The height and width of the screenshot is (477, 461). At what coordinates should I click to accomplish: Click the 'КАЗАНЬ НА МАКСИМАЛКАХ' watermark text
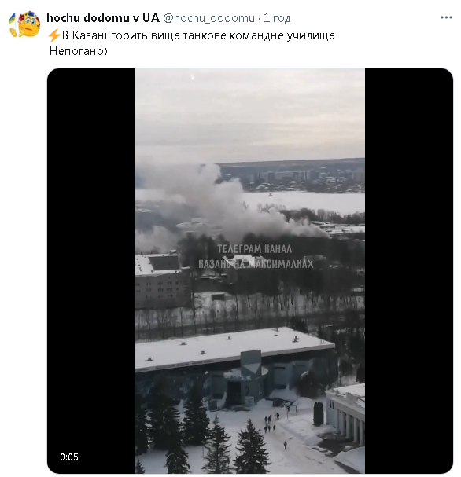(256, 264)
